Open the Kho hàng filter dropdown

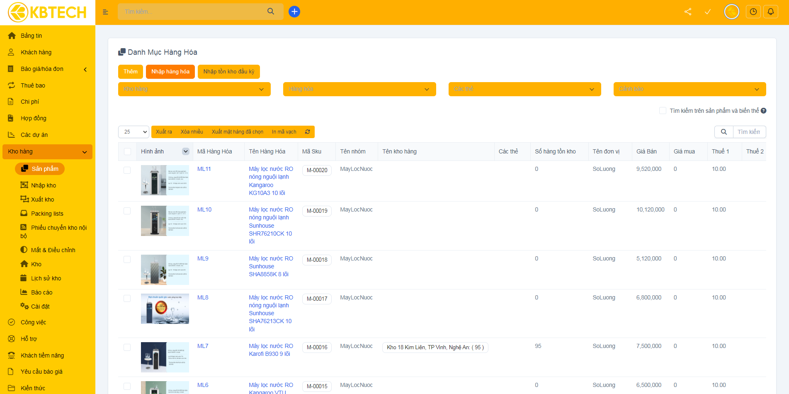coord(194,89)
